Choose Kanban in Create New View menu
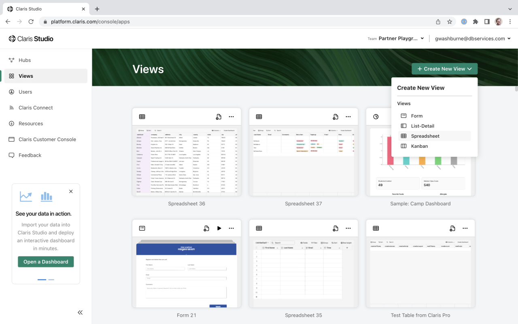518x324 pixels. (x=435, y=146)
